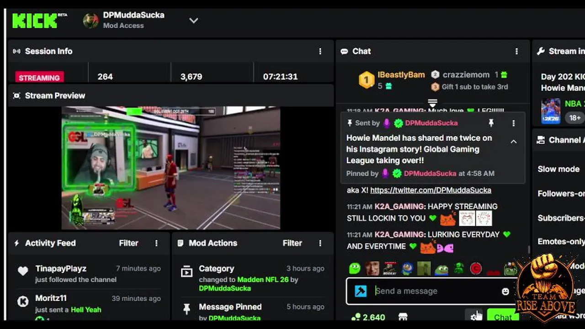Insert the Pepe frog emote

441,269
